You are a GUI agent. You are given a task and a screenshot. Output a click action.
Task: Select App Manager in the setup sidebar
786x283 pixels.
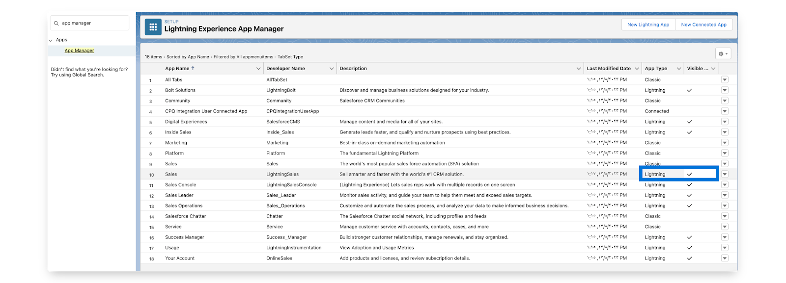coord(79,51)
